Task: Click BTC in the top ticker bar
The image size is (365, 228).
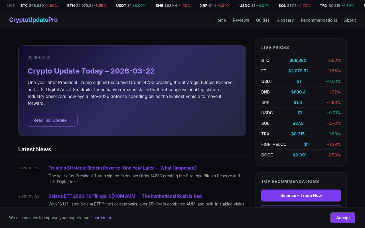Action: 39,5
